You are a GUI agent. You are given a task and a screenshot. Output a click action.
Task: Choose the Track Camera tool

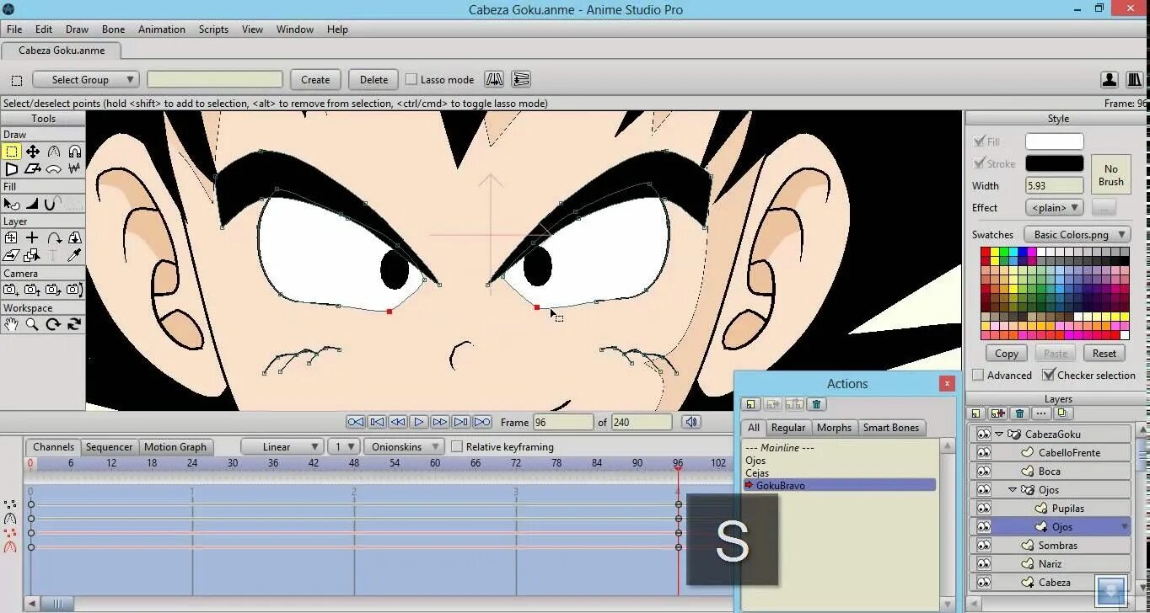(11, 290)
